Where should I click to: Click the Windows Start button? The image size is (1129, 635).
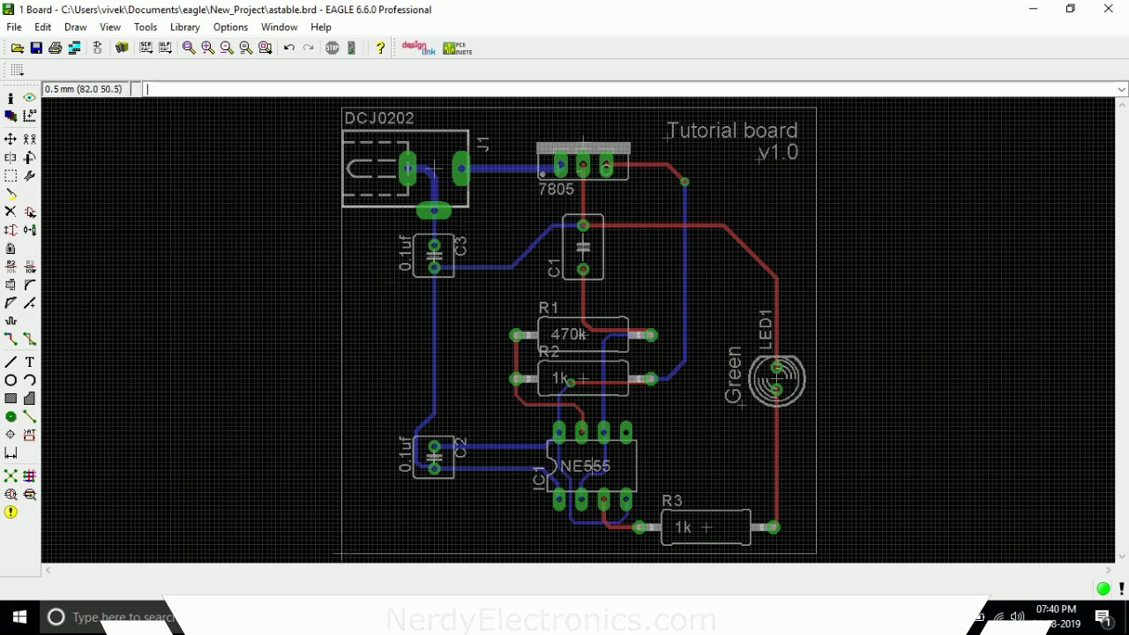tap(19, 617)
